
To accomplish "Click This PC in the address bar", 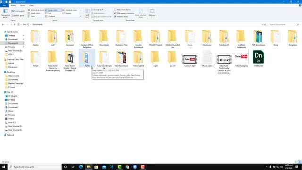I will (x=26, y=25).
